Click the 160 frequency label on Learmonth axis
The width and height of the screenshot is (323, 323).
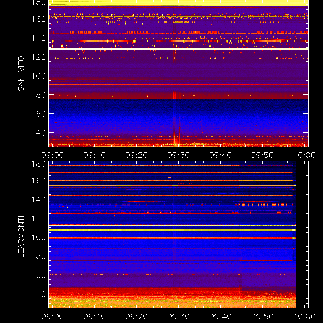click(x=38, y=180)
